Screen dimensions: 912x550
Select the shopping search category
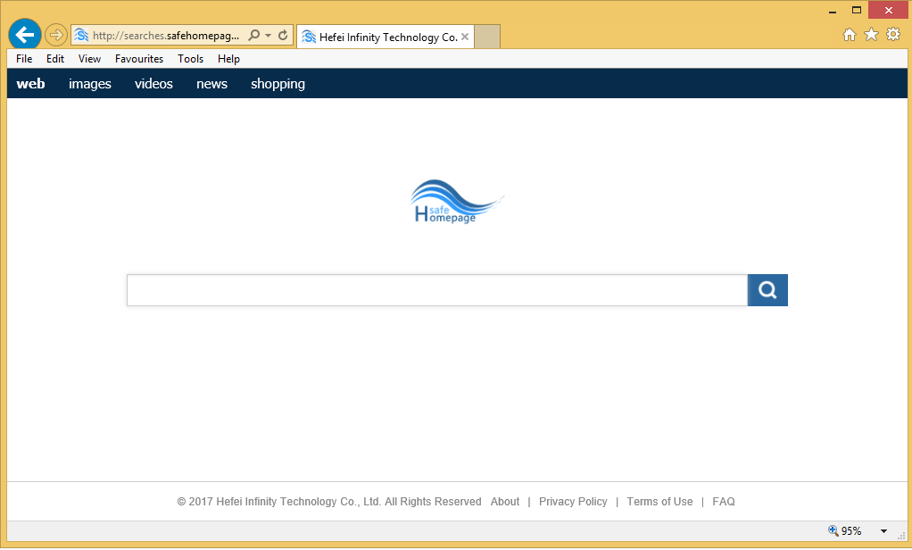[278, 84]
